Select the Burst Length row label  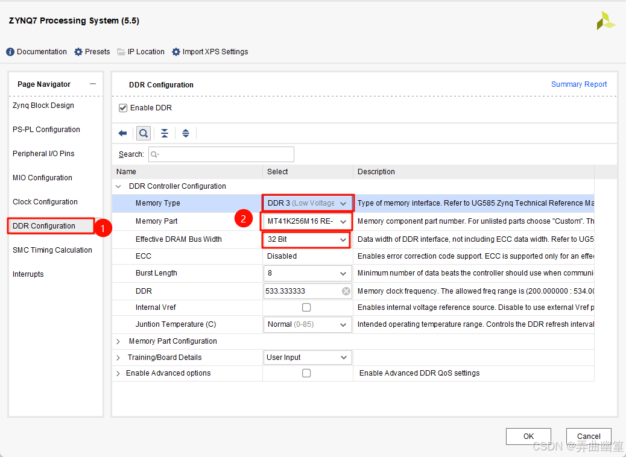[156, 273]
